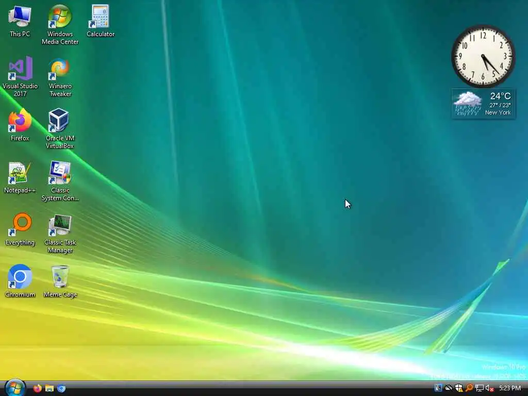This screenshot has width=528, height=396.
Task: Click the analog clock gadget
Action: 483,56
